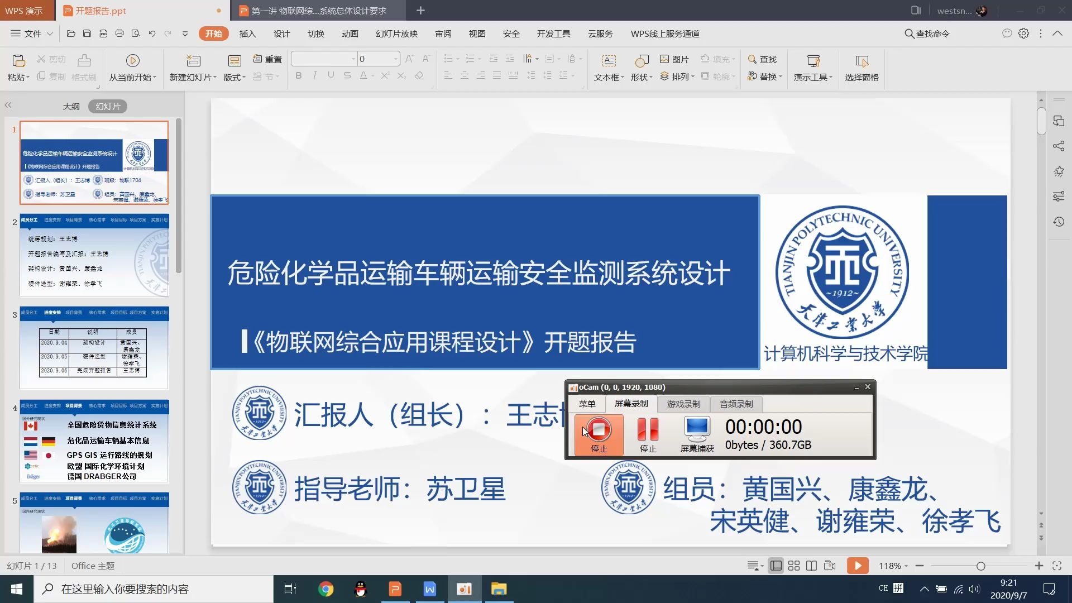Open oCam 菜单 menu button
1072x603 pixels.
pyautogui.click(x=587, y=404)
